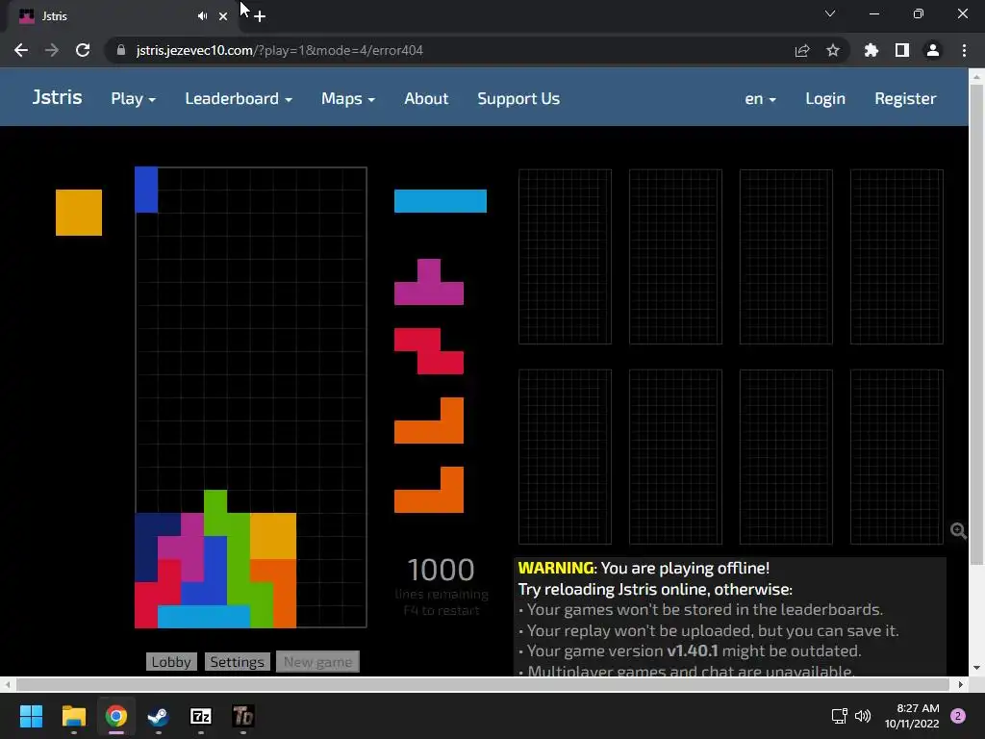This screenshot has width=985, height=739.
Task: Click the scroll down arrow on the right
Action: click(976, 668)
